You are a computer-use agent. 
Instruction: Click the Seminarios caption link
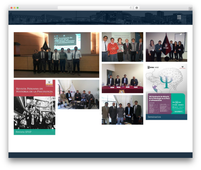click(154, 117)
